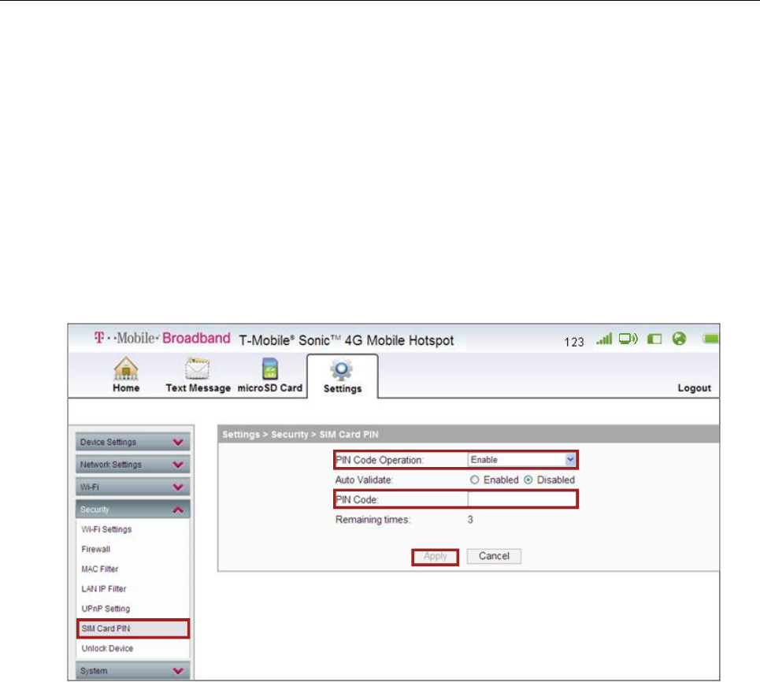Image resolution: width=760 pixels, height=682 pixels.
Task: Open the Unlock Device item
Action: click(x=107, y=649)
